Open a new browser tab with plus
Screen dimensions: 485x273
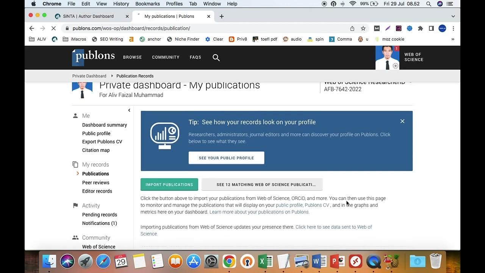point(222,16)
